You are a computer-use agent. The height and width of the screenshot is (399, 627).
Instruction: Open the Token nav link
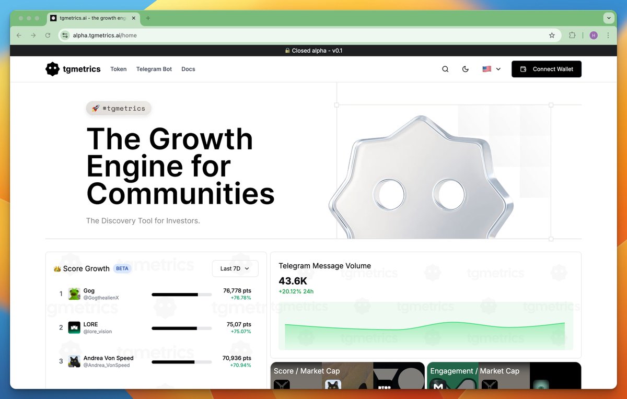tap(119, 69)
